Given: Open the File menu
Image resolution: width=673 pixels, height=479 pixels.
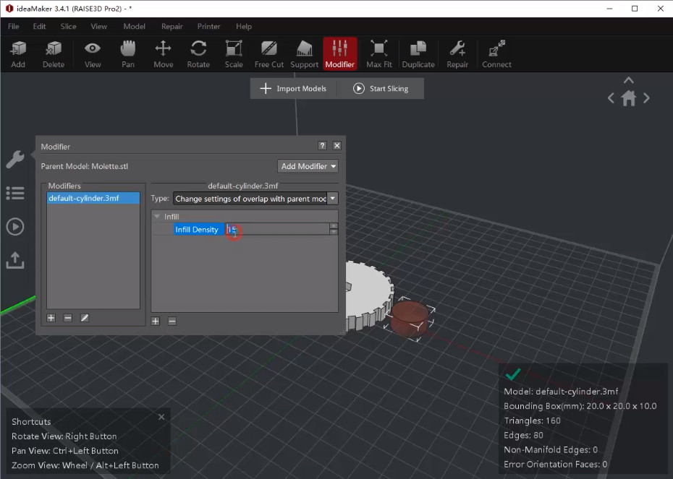Looking at the screenshot, I should point(13,27).
